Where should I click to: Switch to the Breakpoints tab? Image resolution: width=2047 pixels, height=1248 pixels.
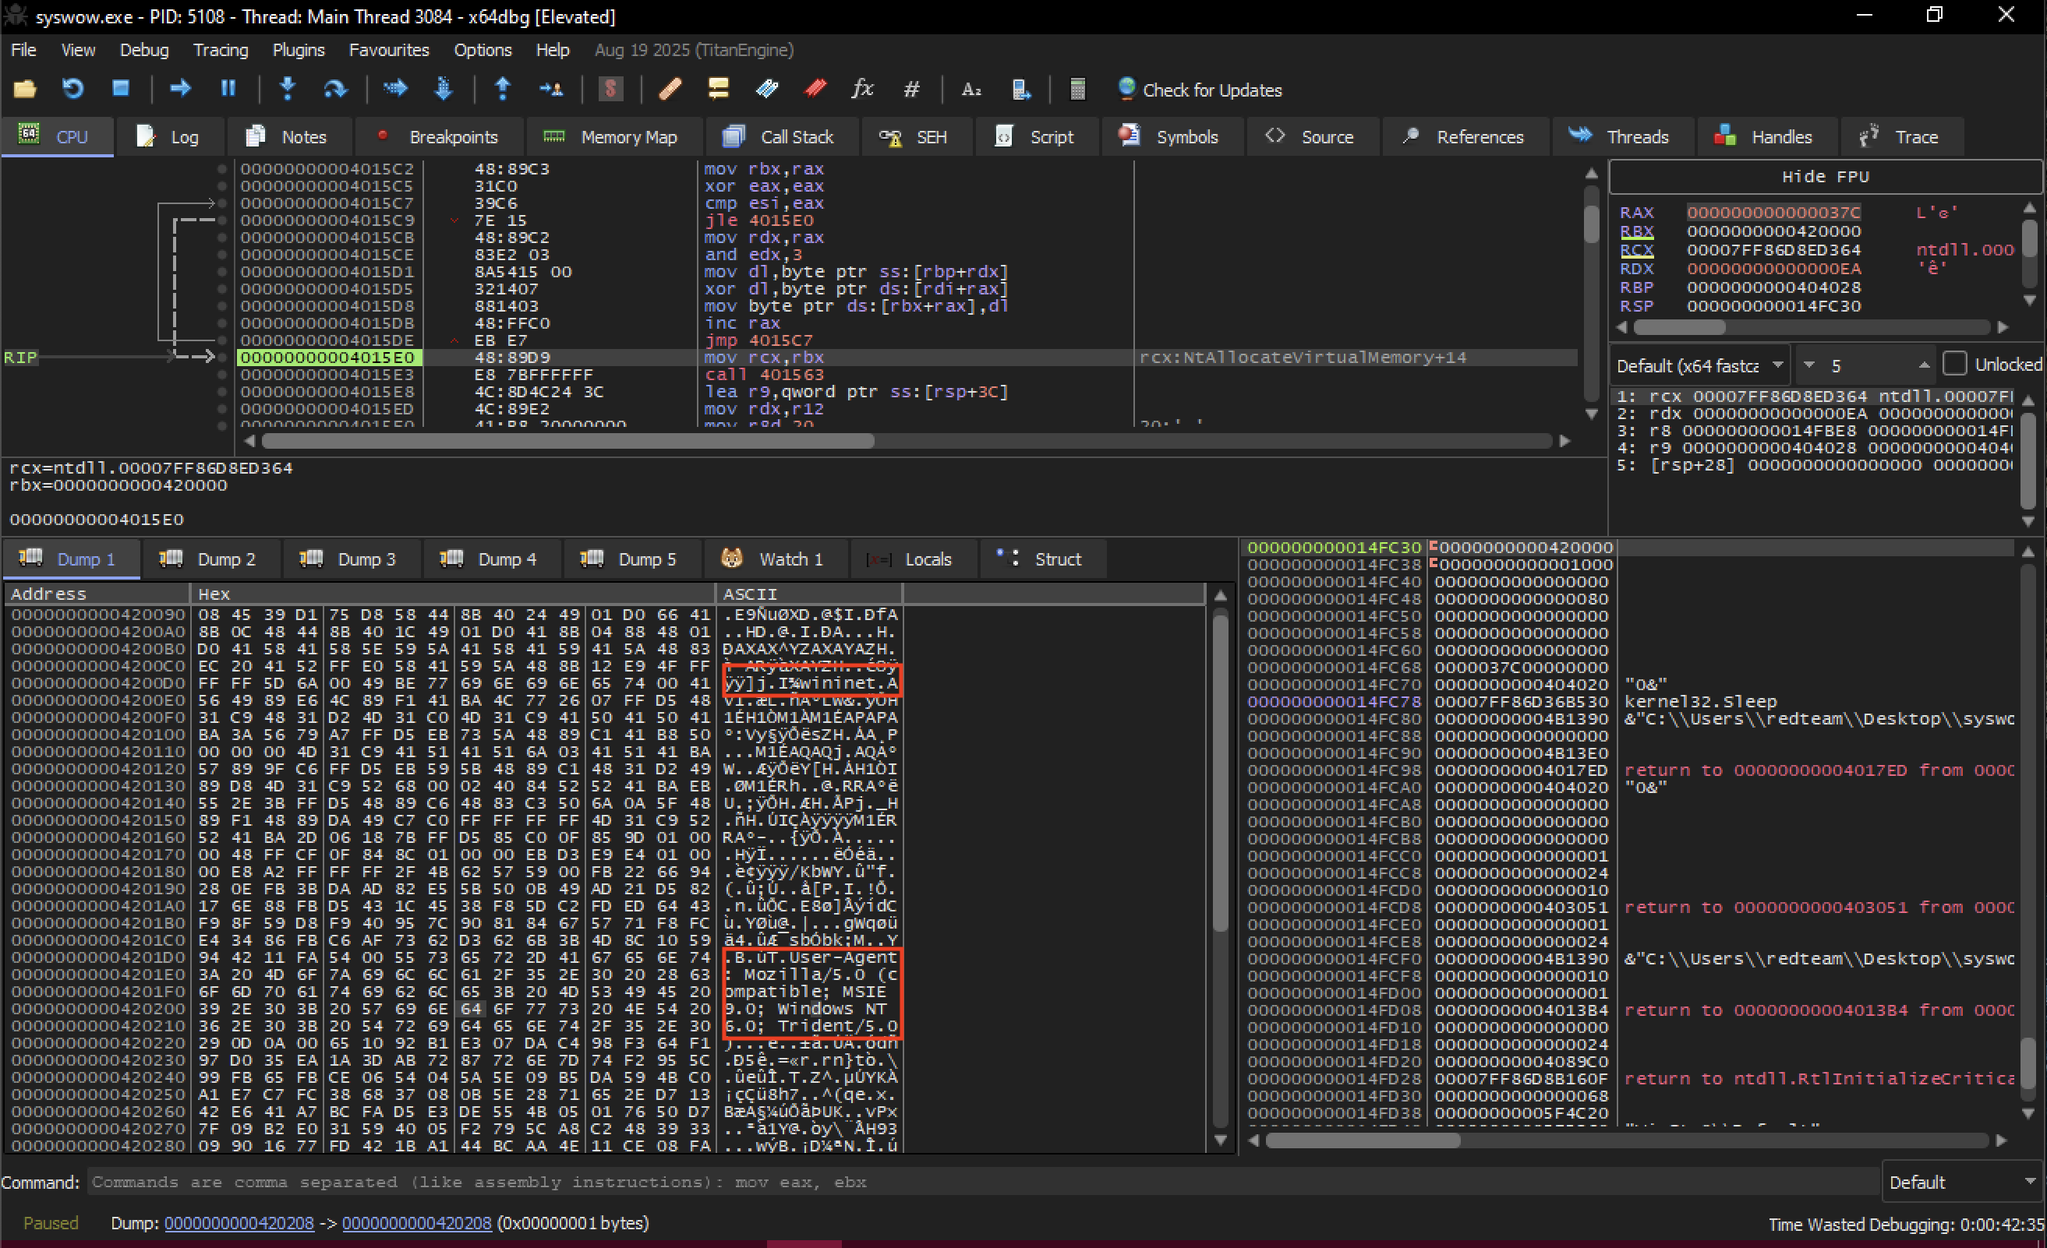click(x=438, y=137)
